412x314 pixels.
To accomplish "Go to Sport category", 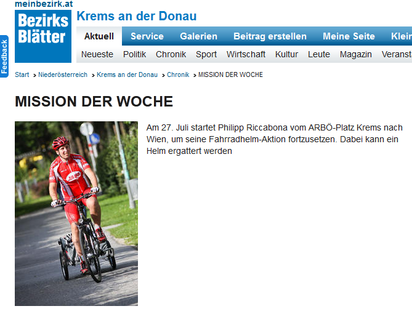I will pos(206,54).
